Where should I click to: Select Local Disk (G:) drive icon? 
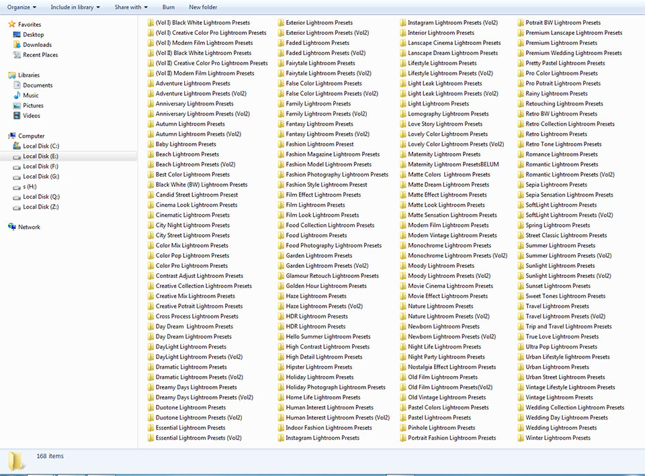click(17, 177)
